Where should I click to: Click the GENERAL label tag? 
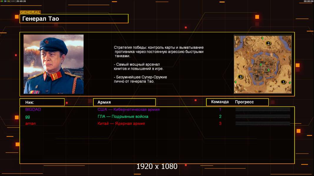point(30,12)
